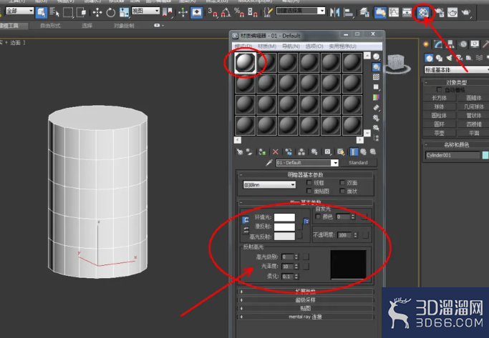Screen dimensions: 489x338
Task: Switch to the 对象绘制 ribbon tab
Action: (x=124, y=26)
